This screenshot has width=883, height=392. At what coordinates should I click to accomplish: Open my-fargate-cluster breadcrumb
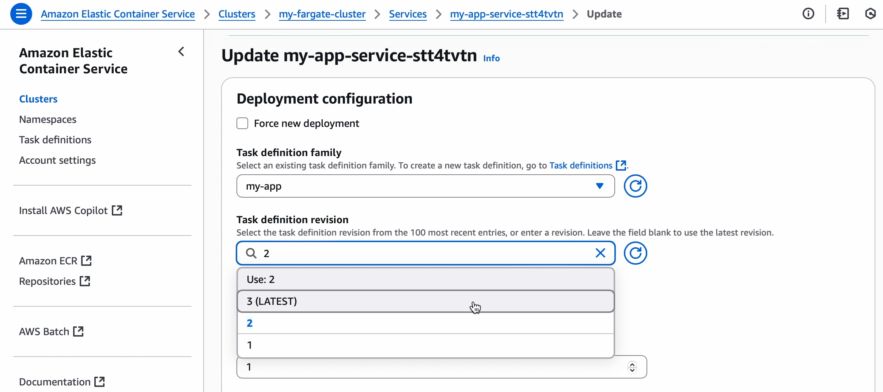322,14
